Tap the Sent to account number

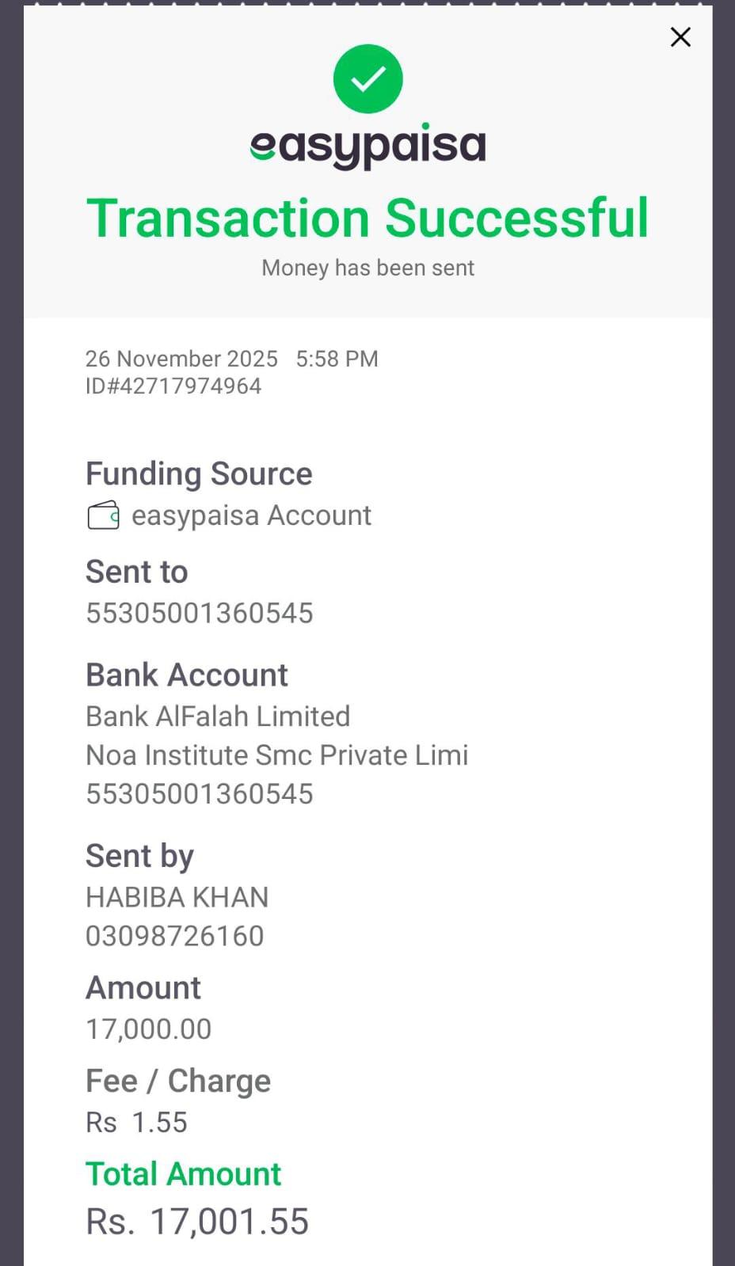tap(200, 613)
